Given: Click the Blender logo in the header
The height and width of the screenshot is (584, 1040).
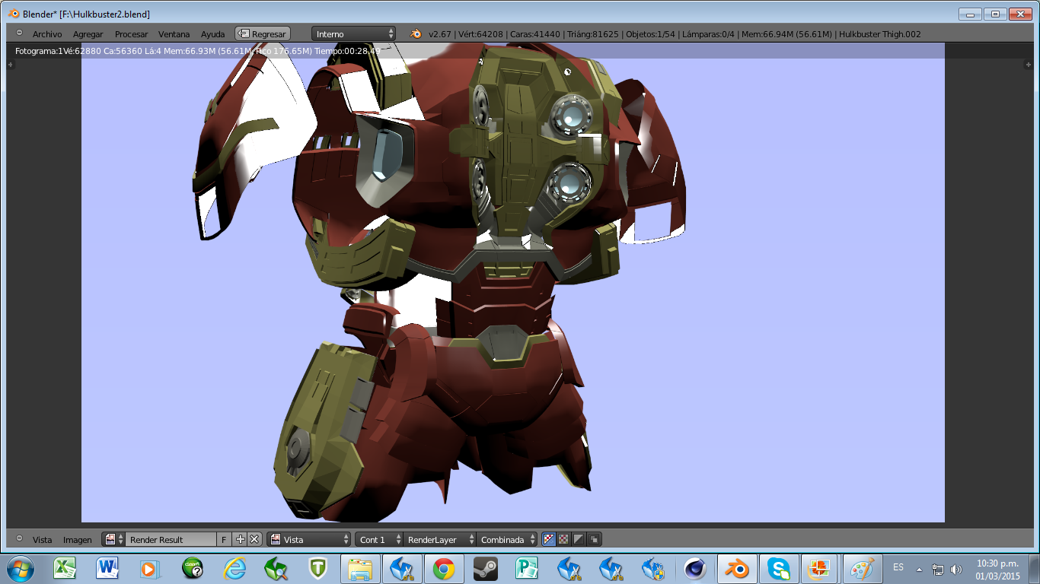Looking at the screenshot, I should 416,33.
